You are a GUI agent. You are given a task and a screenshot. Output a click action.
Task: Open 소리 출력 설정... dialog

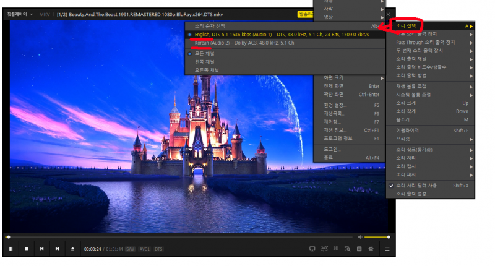(430, 194)
